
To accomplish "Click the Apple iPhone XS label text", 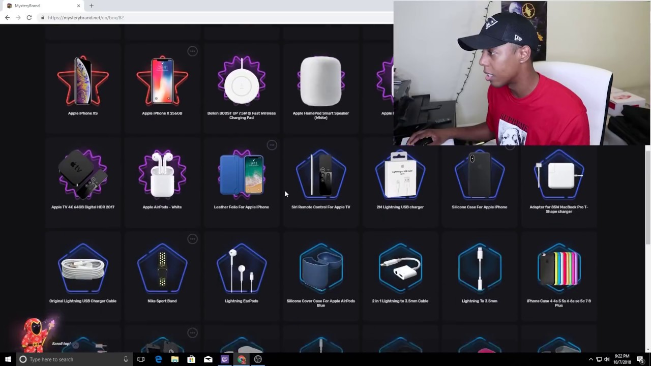I will 83,113.
